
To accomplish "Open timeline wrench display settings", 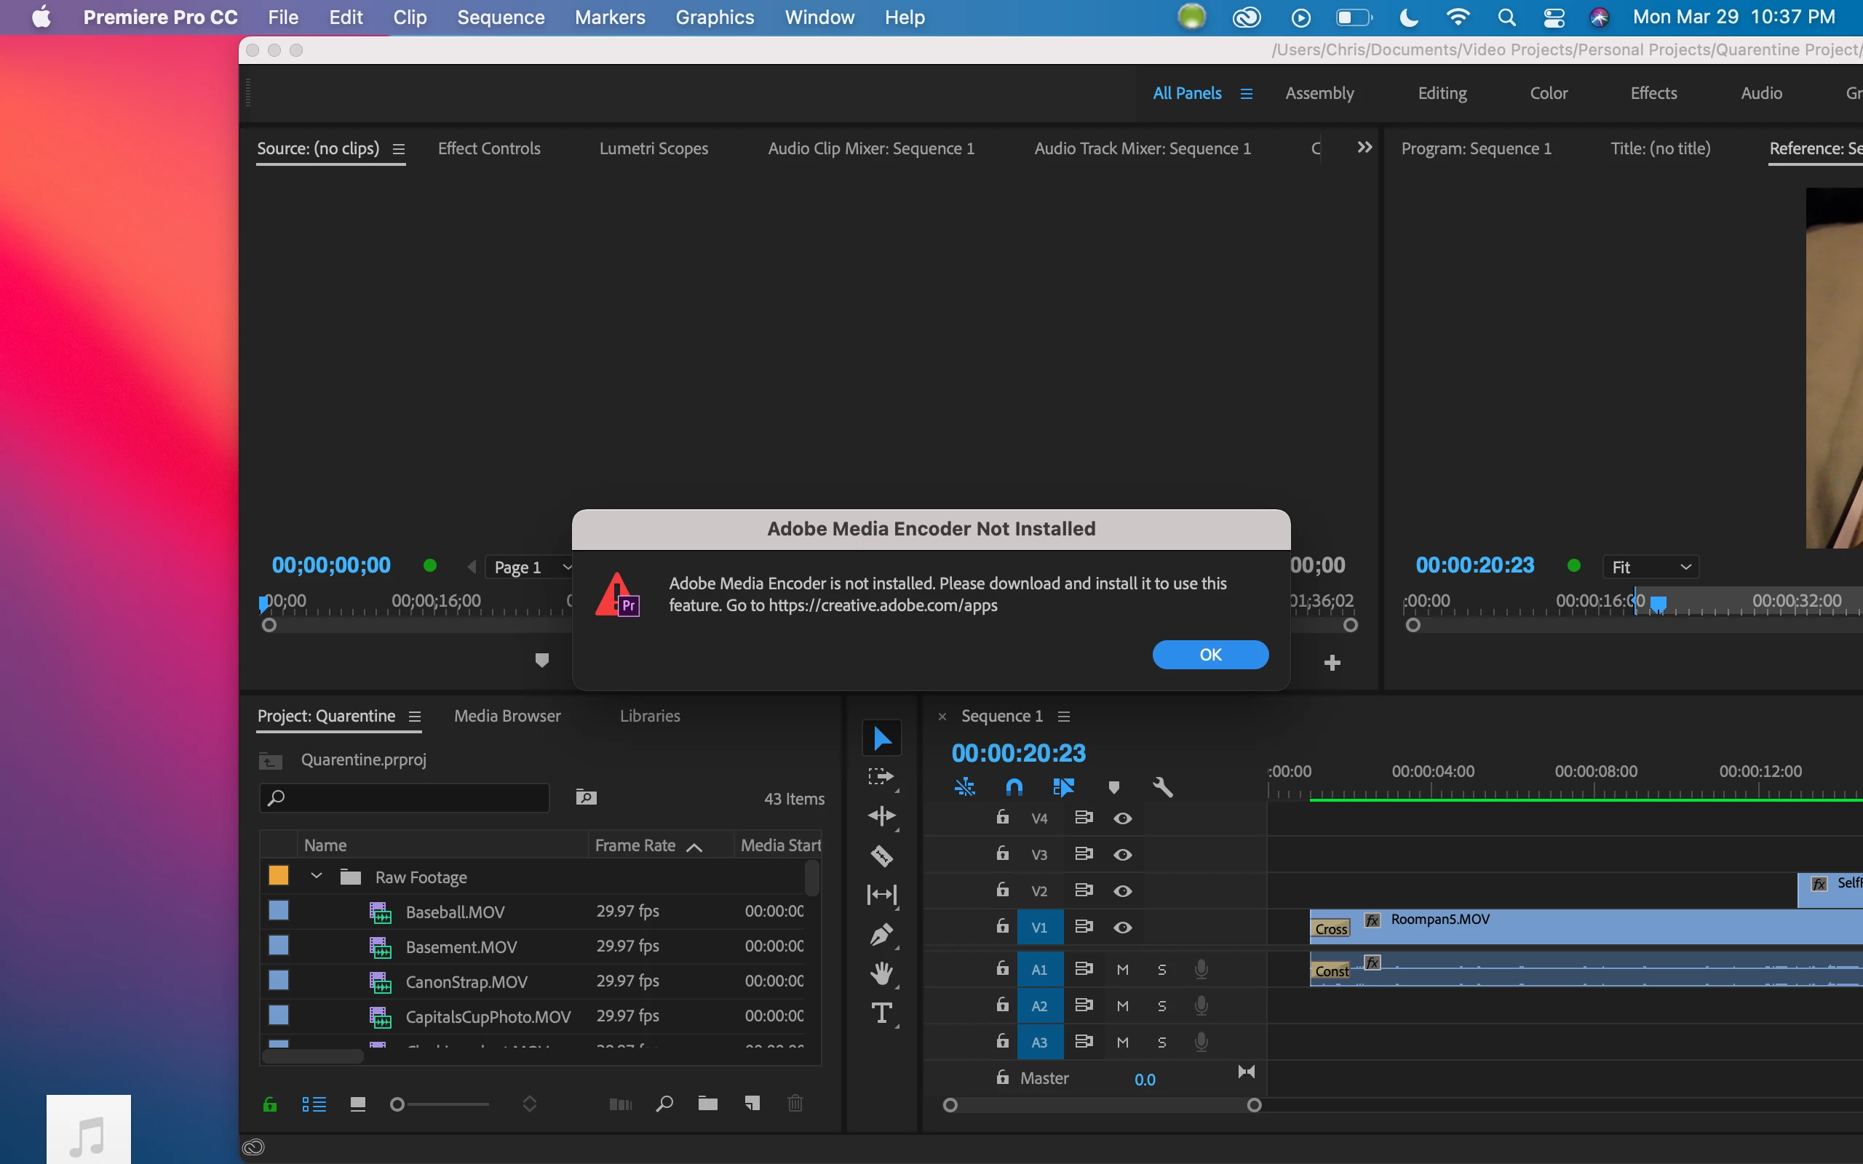I will click(x=1162, y=786).
